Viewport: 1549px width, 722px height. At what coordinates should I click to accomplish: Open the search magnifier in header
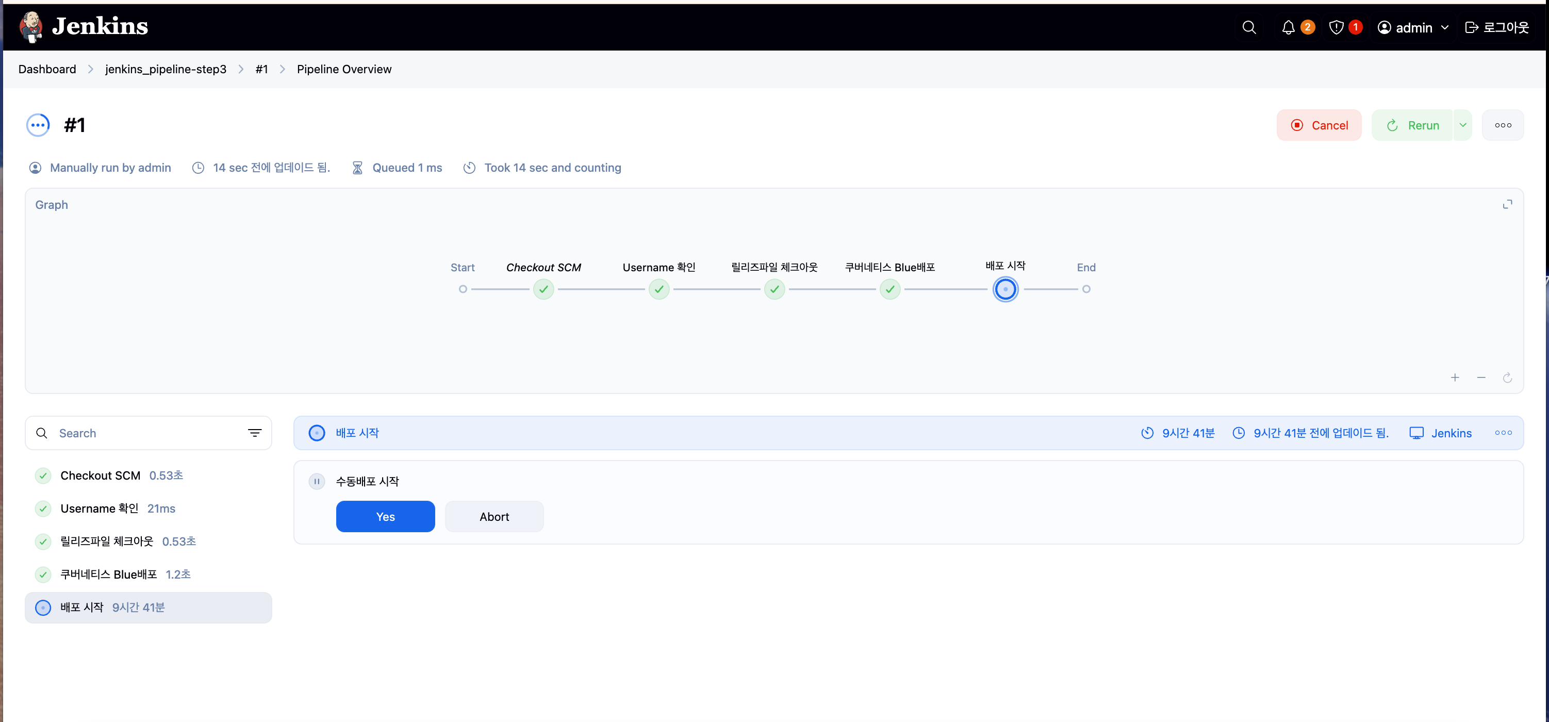pyautogui.click(x=1249, y=28)
